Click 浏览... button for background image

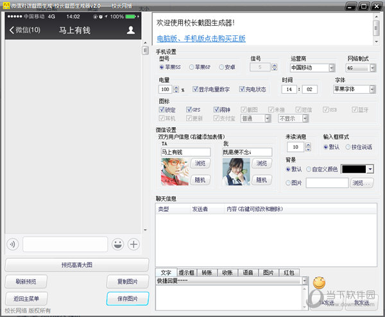(362, 183)
